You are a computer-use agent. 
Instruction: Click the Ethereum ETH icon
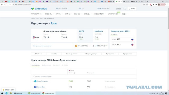pos(93,46)
